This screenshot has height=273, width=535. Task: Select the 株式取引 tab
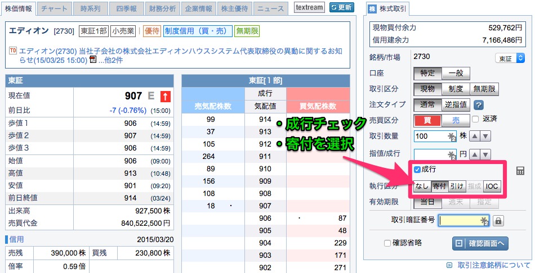(388, 9)
